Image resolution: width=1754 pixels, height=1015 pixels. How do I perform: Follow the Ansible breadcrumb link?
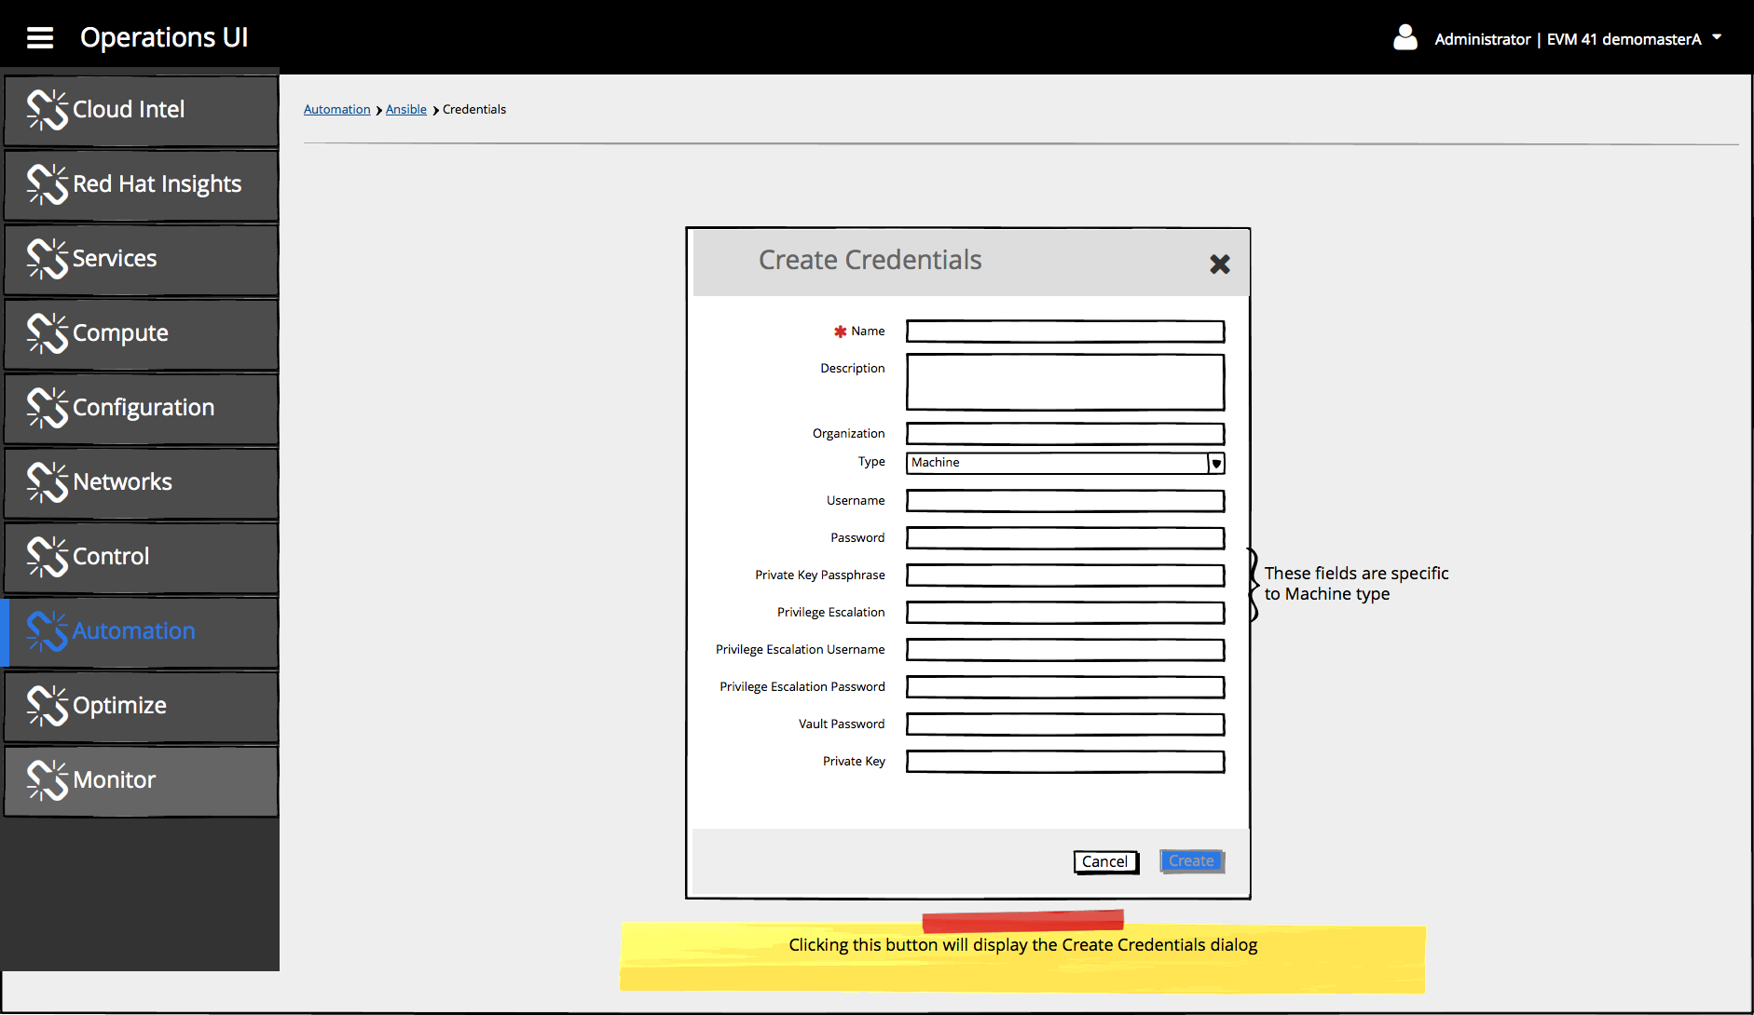[x=405, y=110]
